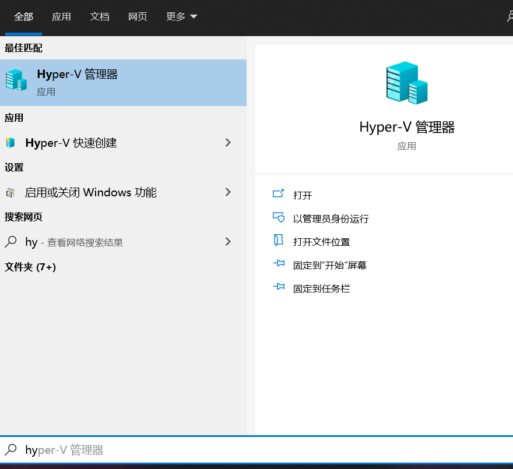Switch to the 文档 tab
The height and width of the screenshot is (469, 513).
pos(99,17)
